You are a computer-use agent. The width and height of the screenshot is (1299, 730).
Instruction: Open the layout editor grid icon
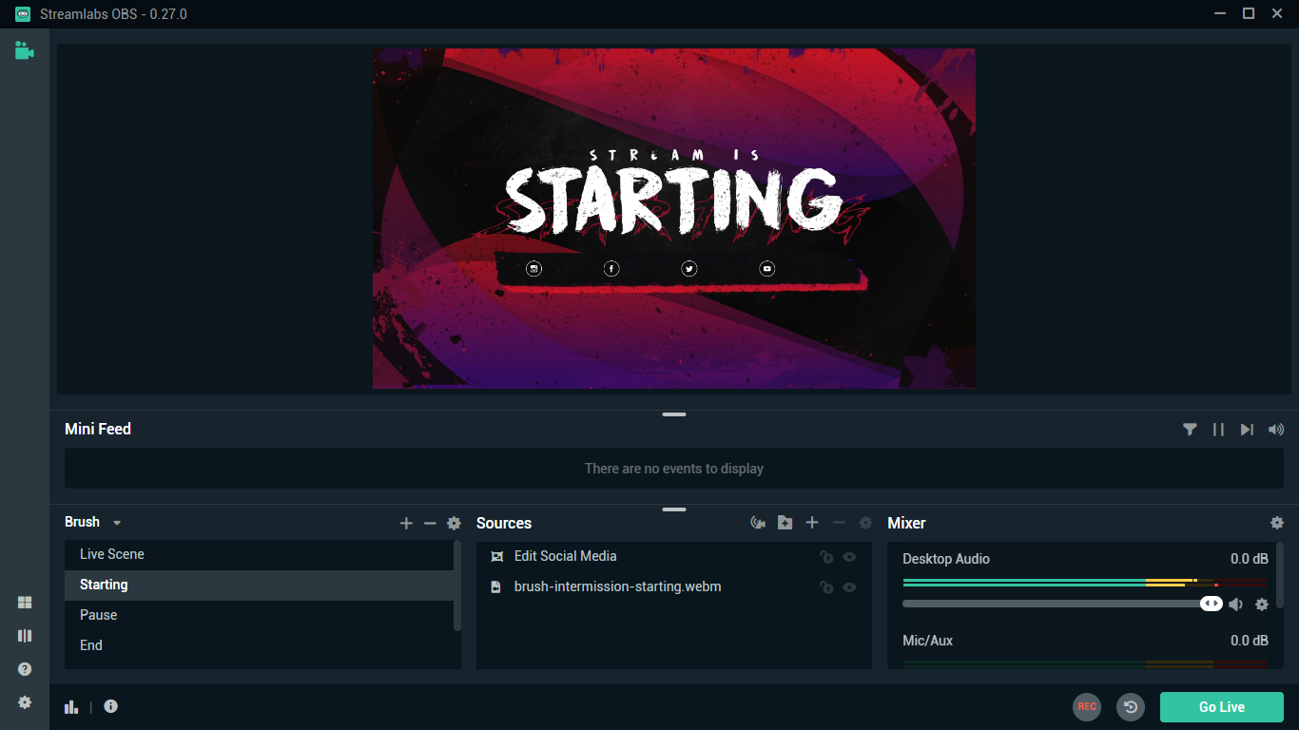click(25, 603)
